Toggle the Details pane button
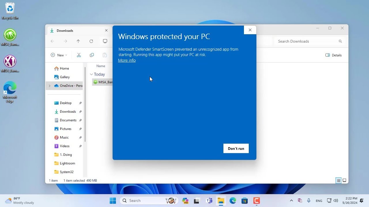 (x=334, y=55)
